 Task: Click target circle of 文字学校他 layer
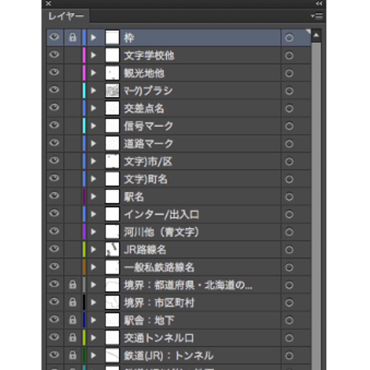tap(289, 55)
